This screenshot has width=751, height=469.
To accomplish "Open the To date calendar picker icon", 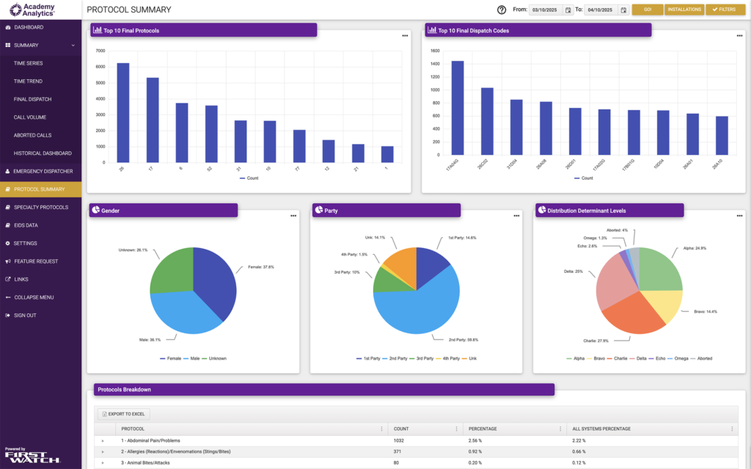I will coord(623,10).
